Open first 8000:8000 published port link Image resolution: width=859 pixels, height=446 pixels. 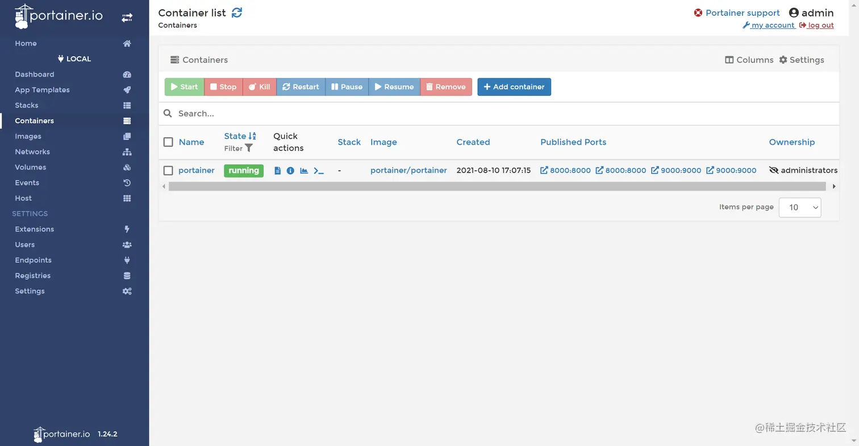coord(565,170)
